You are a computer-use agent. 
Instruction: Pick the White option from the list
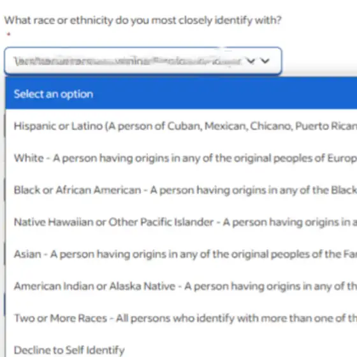coord(181,158)
